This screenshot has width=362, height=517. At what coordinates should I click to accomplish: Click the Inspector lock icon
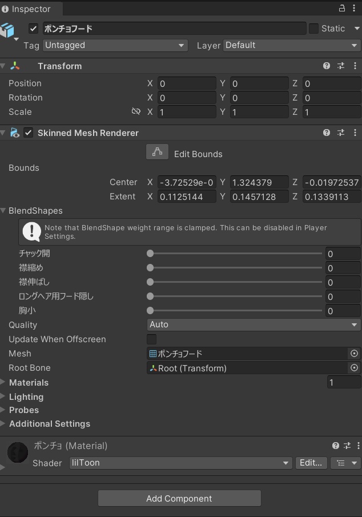click(x=343, y=9)
